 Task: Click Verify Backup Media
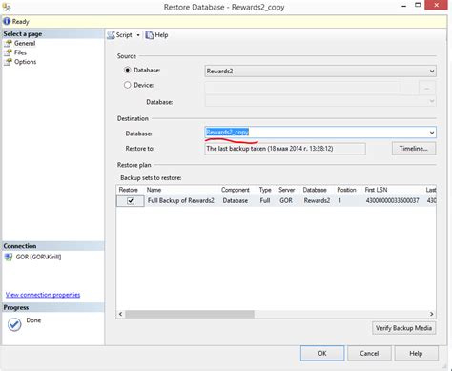pyautogui.click(x=403, y=328)
